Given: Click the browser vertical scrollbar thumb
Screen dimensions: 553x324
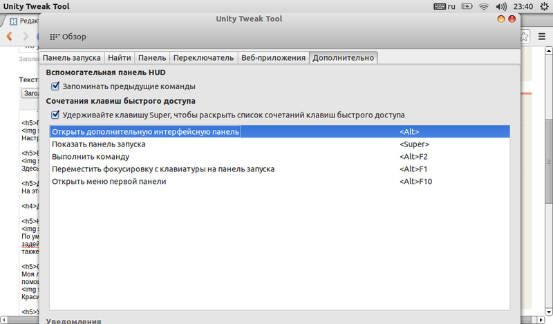Looking at the screenshot, I should click(549, 162).
